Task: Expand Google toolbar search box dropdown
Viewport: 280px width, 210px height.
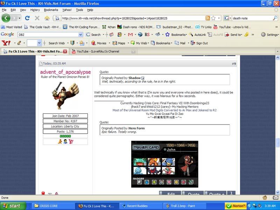Action: point(80,34)
